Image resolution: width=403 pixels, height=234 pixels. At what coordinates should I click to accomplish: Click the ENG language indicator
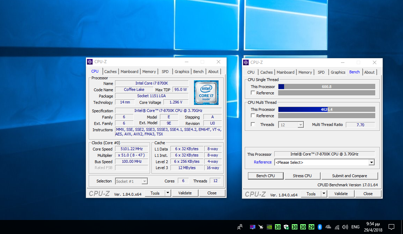pos(355,227)
